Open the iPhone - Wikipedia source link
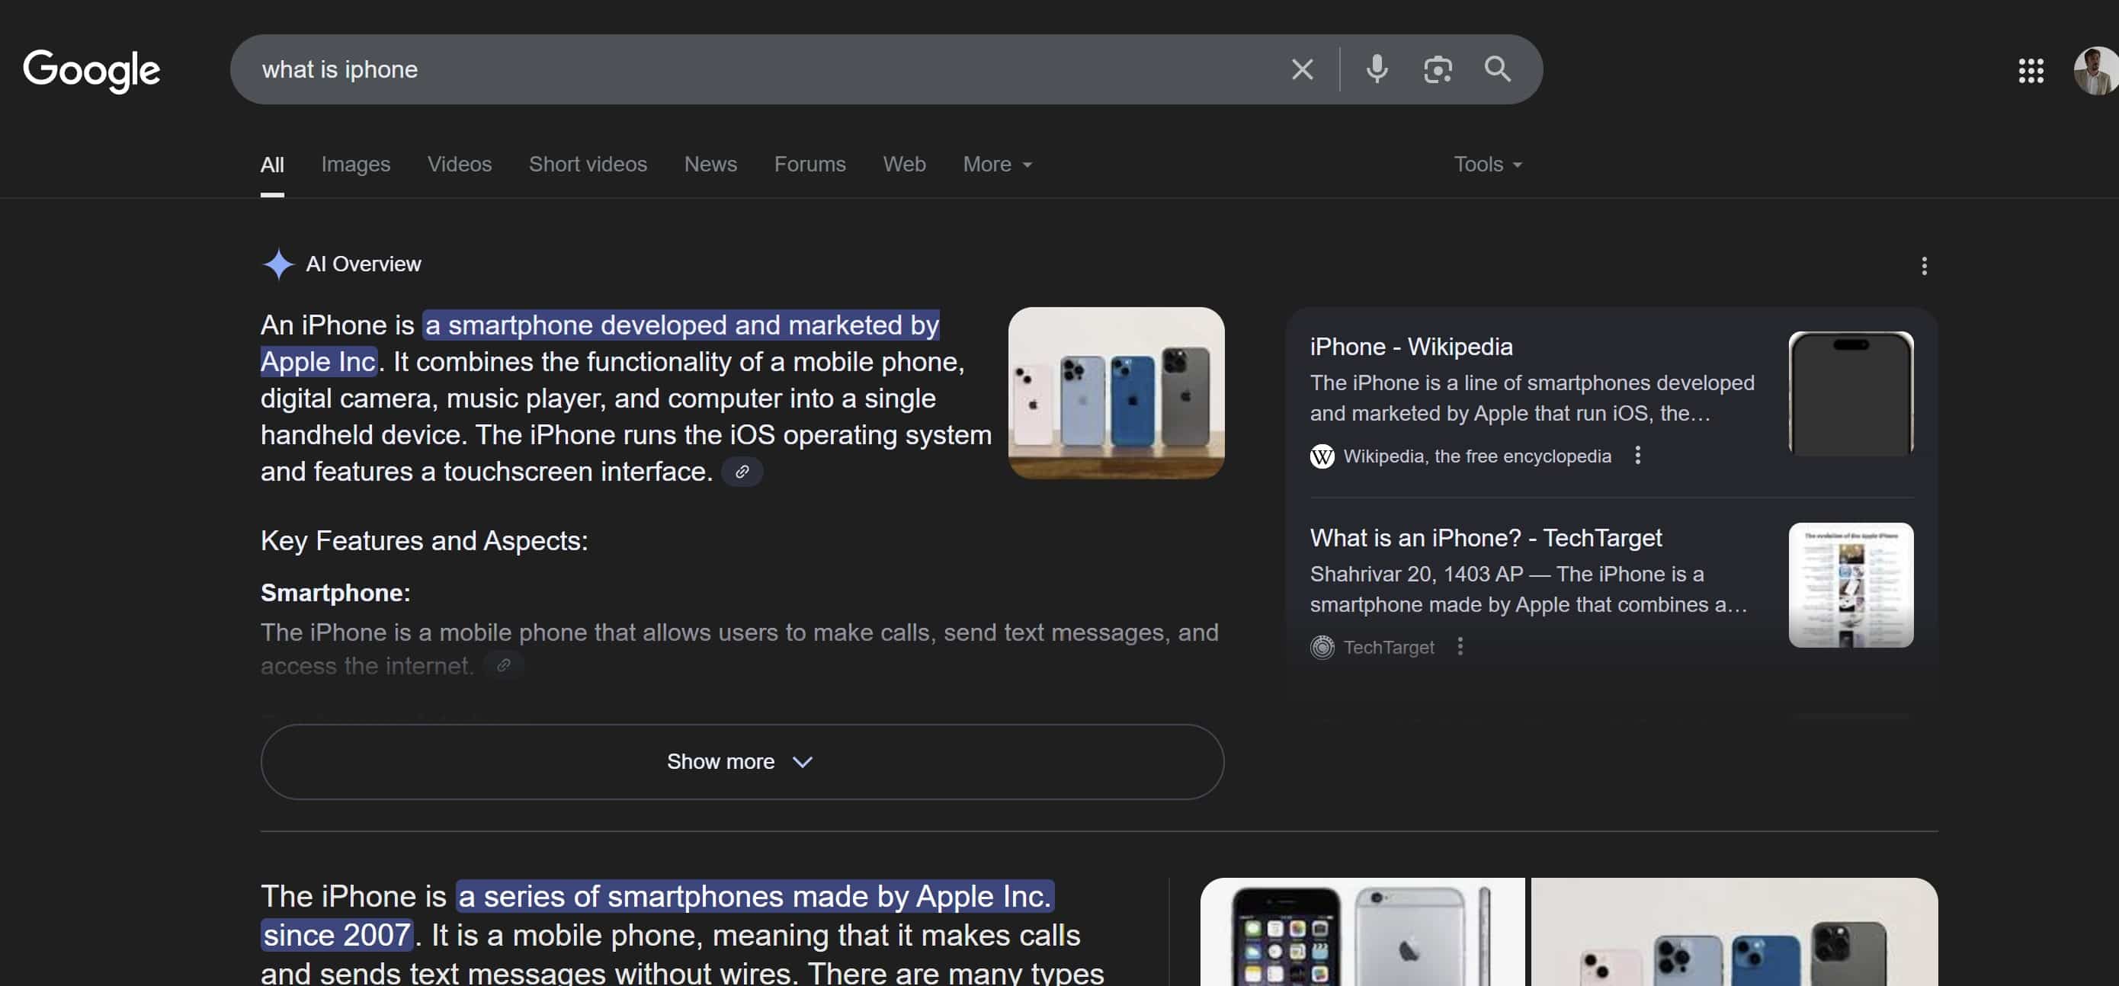The image size is (2119, 986). point(1411,347)
